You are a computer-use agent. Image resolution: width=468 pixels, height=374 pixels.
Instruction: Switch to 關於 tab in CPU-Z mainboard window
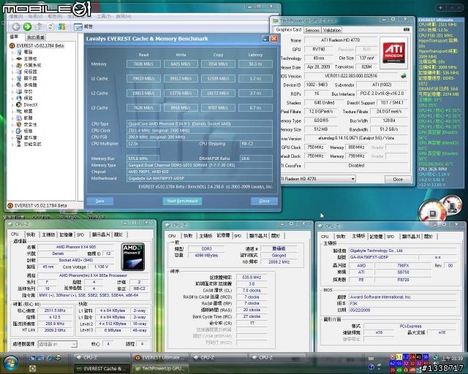(429, 237)
